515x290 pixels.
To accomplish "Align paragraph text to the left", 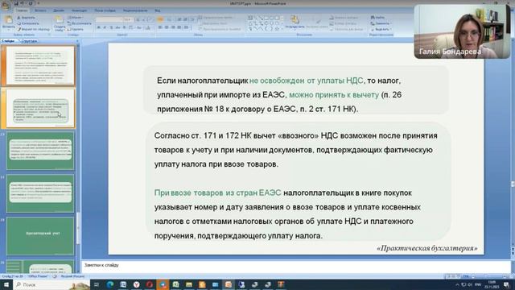I will [x=160, y=27].
